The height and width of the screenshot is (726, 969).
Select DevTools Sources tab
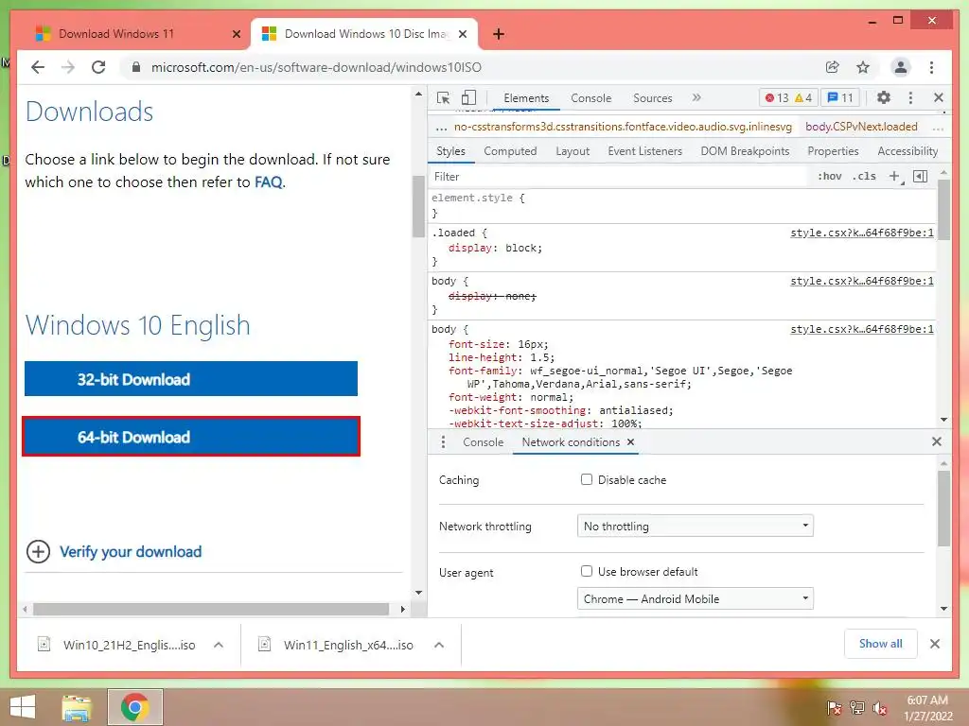point(653,97)
